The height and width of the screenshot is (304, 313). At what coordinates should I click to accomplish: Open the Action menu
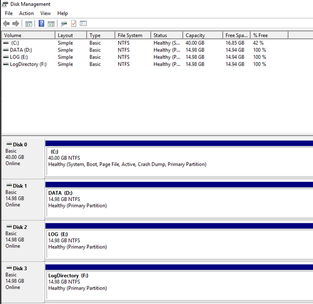26,13
